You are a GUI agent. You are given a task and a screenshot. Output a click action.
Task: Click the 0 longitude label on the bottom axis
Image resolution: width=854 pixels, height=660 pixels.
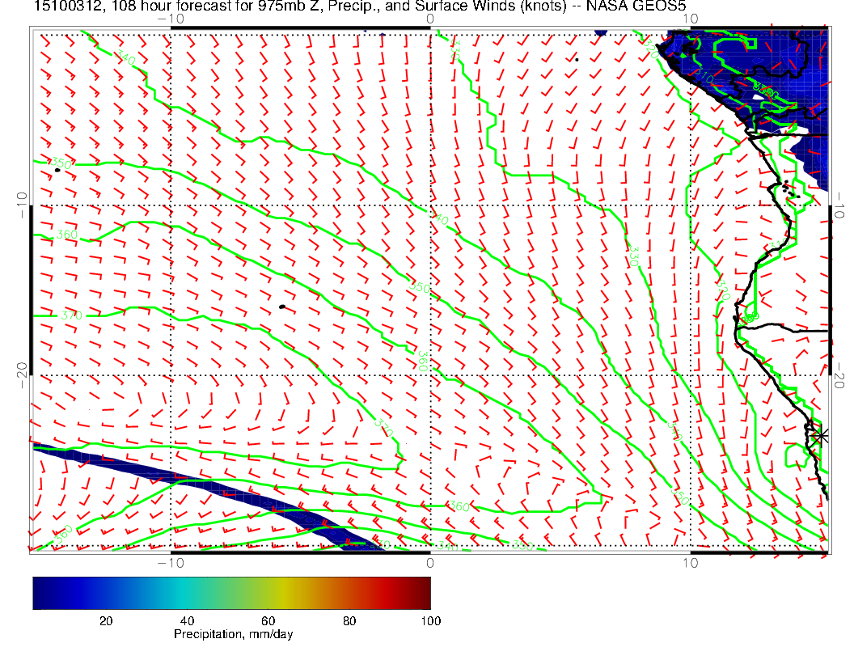click(x=430, y=561)
